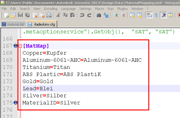Toggle word wrap in the toolbar
Image resolution: width=180 pixels, height=118 pixels.
(x=149, y=15)
